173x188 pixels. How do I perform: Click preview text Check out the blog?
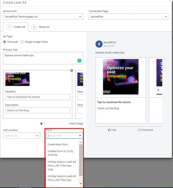(108, 108)
